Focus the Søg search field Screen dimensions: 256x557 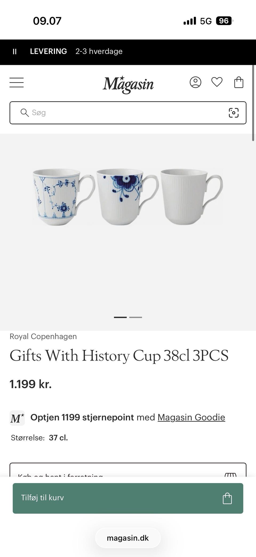(128, 113)
